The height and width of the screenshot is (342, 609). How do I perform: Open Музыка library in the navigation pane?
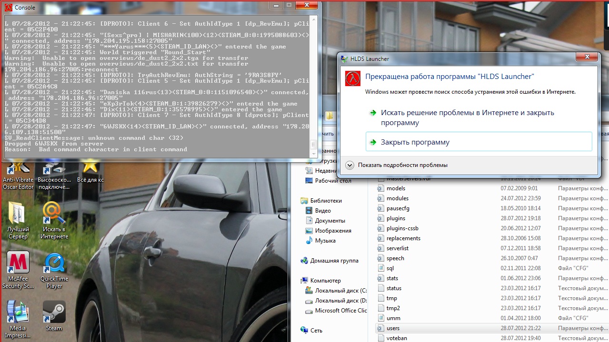tap(325, 241)
